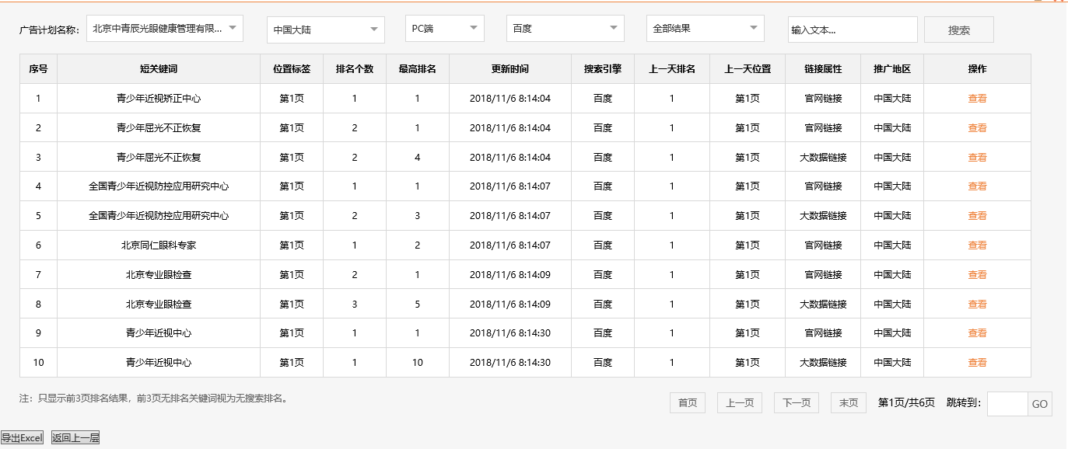Expand the 中国大陆 region dropdown
The height and width of the screenshot is (449, 1068).
[325, 29]
